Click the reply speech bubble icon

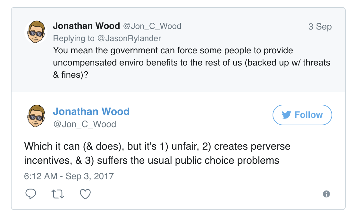[x=31, y=194]
